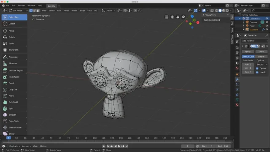Image resolution: width=270 pixels, height=152 pixels.
Task: Enable face select mode
Action: pyautogui.click(x=38, y=11)
